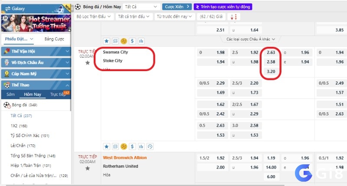Choose Tổng Số Bàn Thắng (146) market
Viewport: 347px width, 186px height.
tap(33, 156)
